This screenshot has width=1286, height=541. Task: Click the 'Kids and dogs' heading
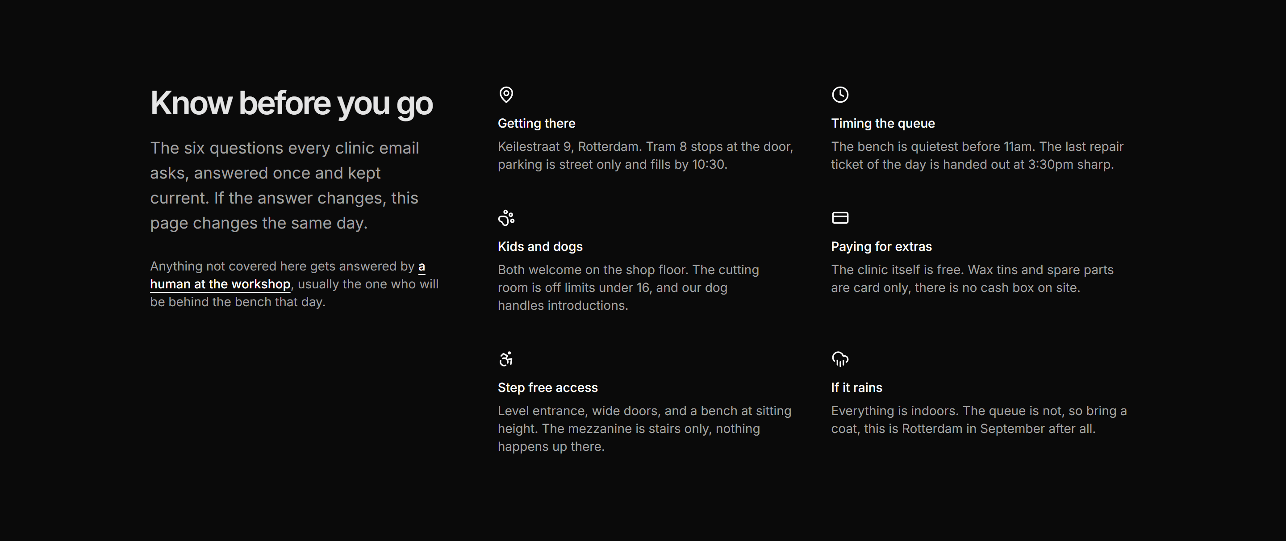click(x=540, y=246)
